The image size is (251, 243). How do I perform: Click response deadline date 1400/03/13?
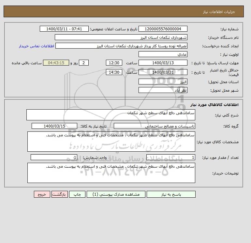(163, 63)
